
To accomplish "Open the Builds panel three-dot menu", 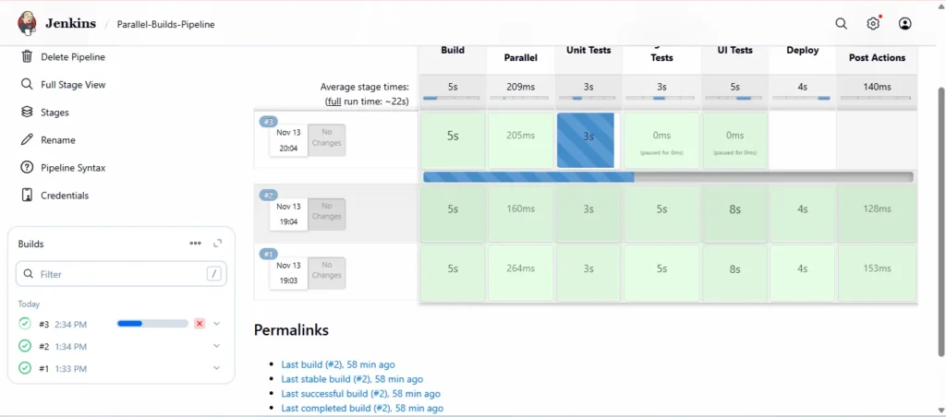I will click(195, 244).
